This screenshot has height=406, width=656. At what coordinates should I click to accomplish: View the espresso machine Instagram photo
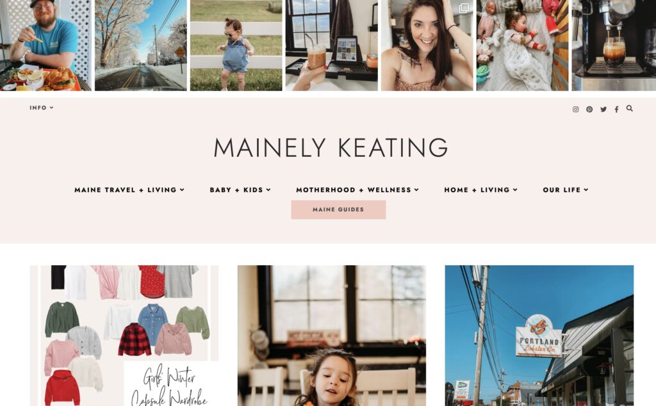(x=614, y=45)
